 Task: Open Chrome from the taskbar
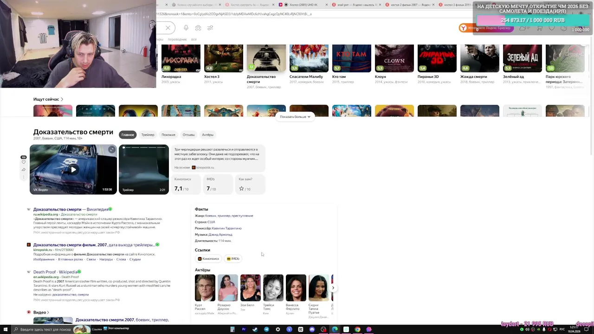click(x=357, y=329)
